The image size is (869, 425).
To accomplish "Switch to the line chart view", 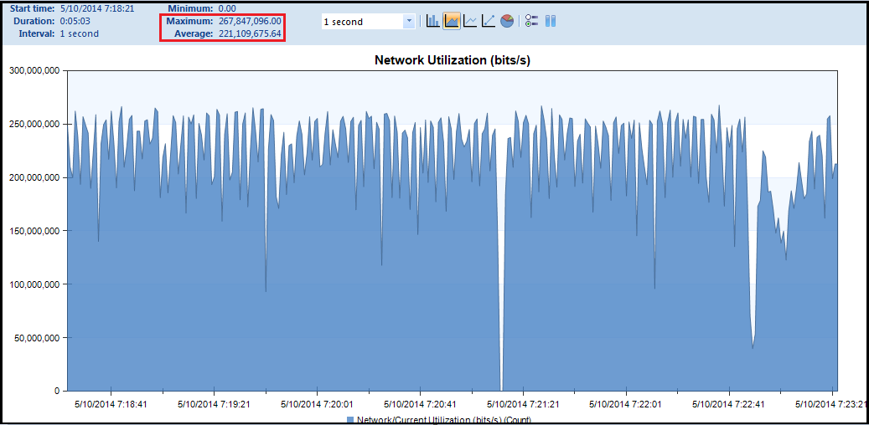I will click(x=470, y=21).
